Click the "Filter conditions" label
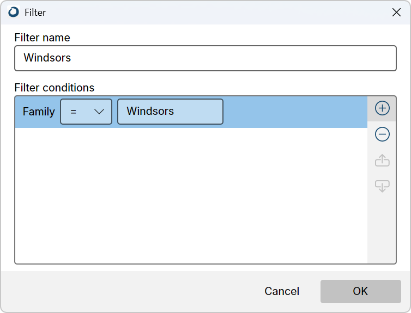 (x=54, y=88)
